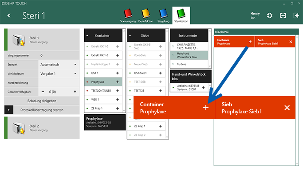303x170 pixels.
Task: Click the Vorgangsnummer value 0
Action: click(x=41, y=55)
